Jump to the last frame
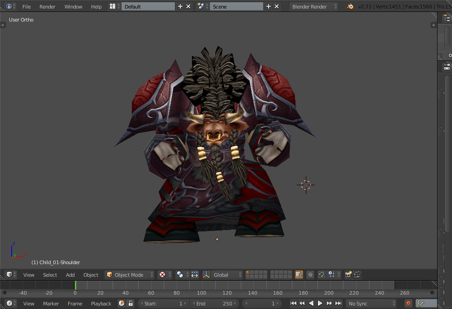The image size is (452, 309). [x=338, y=303]
